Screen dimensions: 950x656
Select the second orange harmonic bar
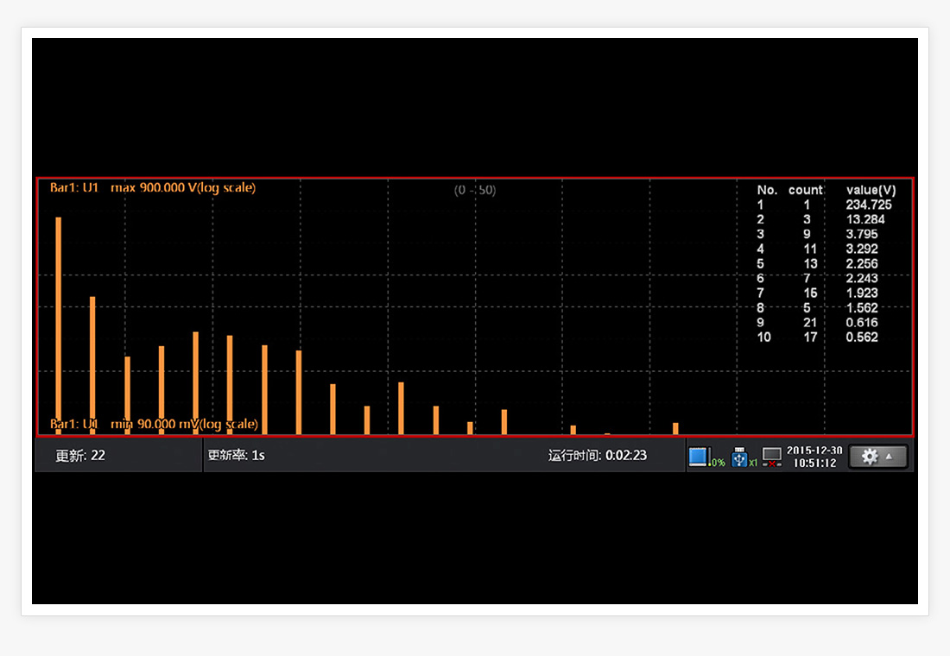pos(92,364)
